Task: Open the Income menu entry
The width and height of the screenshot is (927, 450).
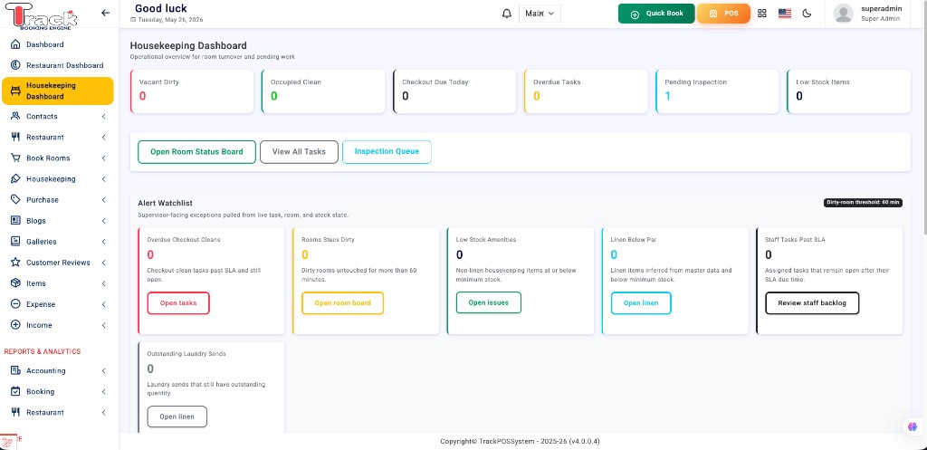Action: (x=57, y=325)
